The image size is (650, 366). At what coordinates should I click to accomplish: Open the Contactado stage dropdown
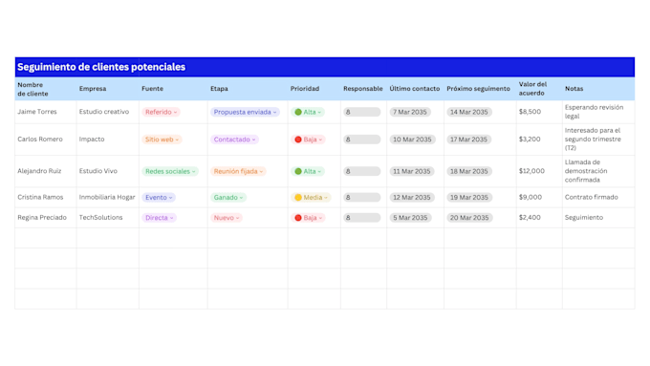pos(234,140)
